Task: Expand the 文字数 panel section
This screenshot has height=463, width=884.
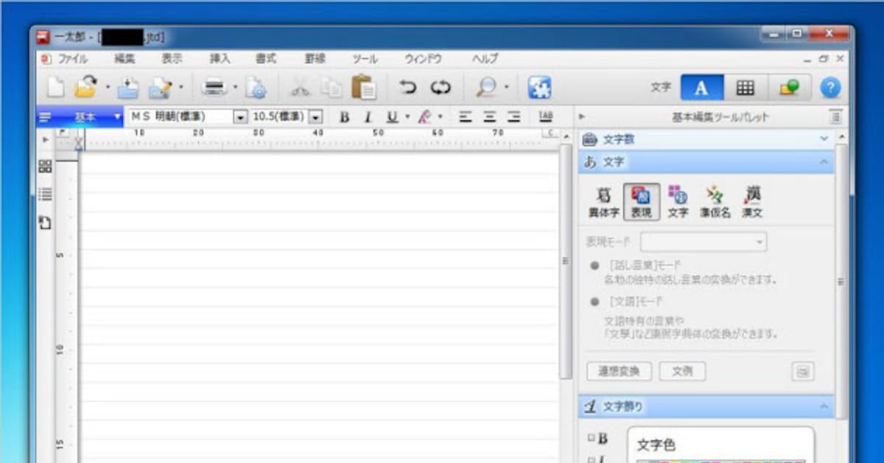Action: click(824, 139)
